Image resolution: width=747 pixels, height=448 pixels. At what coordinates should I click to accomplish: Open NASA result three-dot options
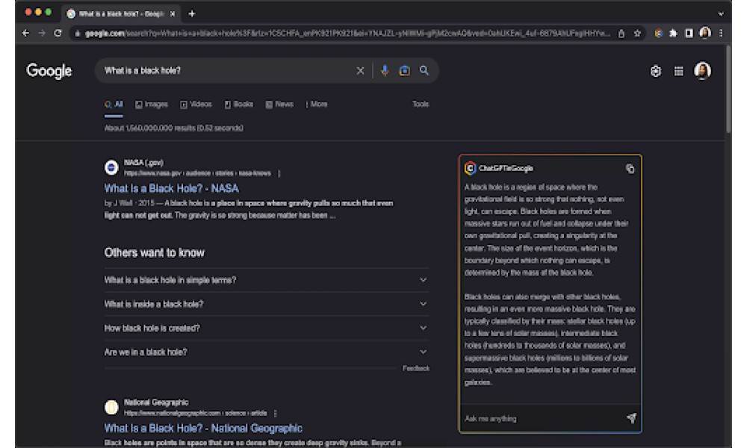tap(279, 173)
